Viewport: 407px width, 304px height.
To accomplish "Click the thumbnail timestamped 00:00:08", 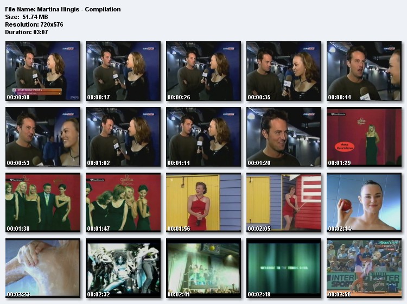I will coord(42,71).
